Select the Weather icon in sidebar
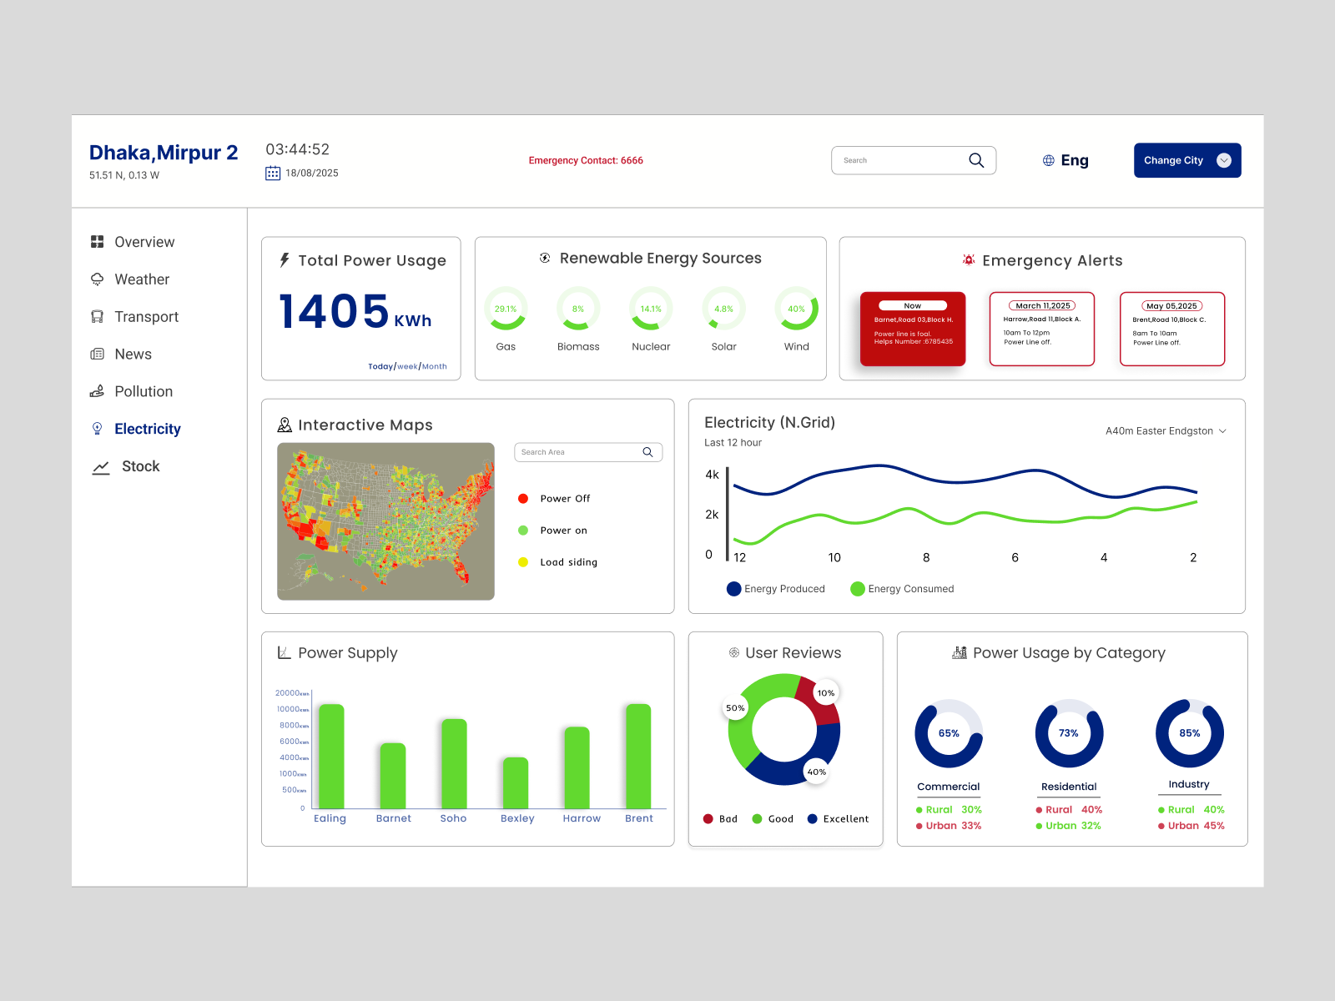 98,279
